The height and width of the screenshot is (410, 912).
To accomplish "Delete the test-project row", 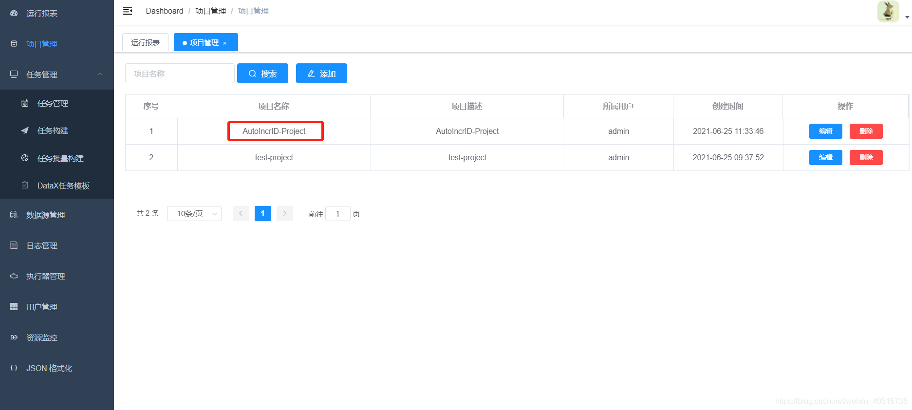I will pos(866,157).
